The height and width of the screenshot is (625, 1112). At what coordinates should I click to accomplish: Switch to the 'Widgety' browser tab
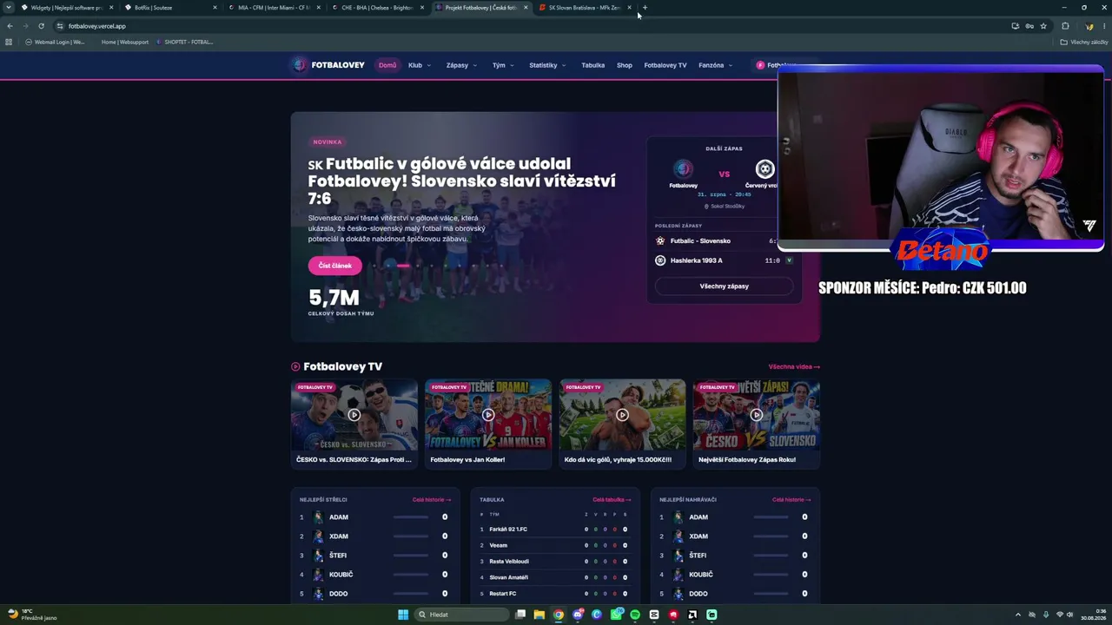tap(67, 8)
